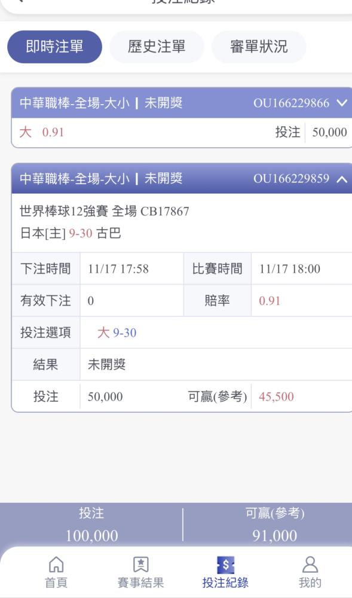This screenshot has height=598, width=352.
Task: Tap the 首頁 home icon
Action: [56, 564]
